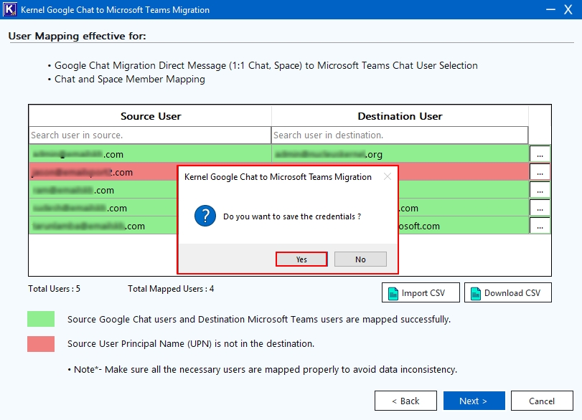This screenshot has width=582, height=420.
Task: Click the Kernel app logo in title bar
Action: (x=9, y=9)
